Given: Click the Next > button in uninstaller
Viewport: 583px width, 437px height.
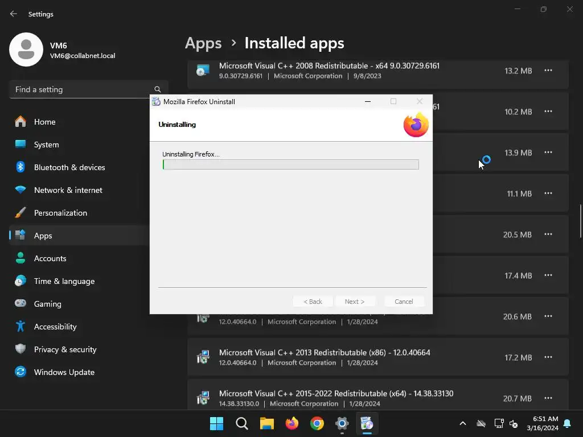Looking at the screenshot, I should pyautogui.click(x=355, y=302).
